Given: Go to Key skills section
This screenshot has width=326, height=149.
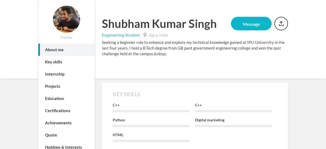Looking at the screenshot, I should (67, 62).
